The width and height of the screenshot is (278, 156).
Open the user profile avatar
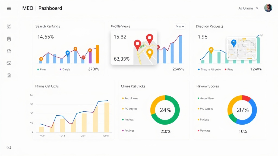[x=268, y=8]
